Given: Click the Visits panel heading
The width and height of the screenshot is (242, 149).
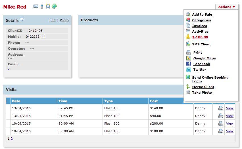Looking at the screenshot, I should coord(11,90).
